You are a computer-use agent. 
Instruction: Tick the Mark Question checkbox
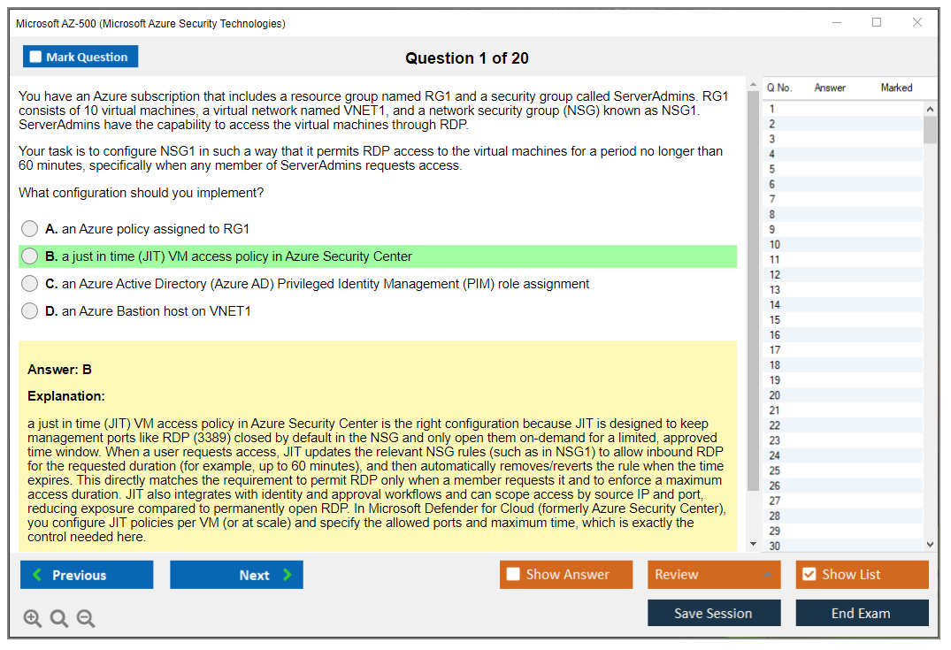pos(36,57)
